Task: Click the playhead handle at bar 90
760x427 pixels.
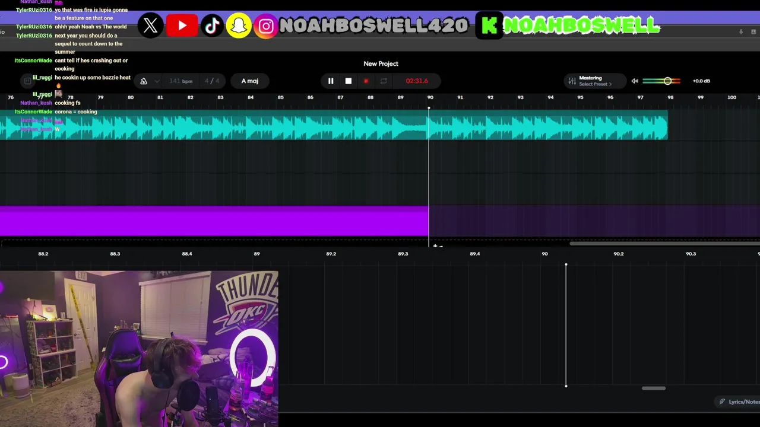Action: (x=429, y=109)
